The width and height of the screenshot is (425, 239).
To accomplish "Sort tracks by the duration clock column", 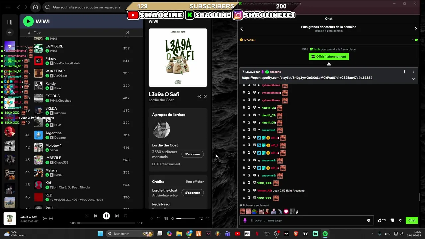I will click(x=127, y=32).
